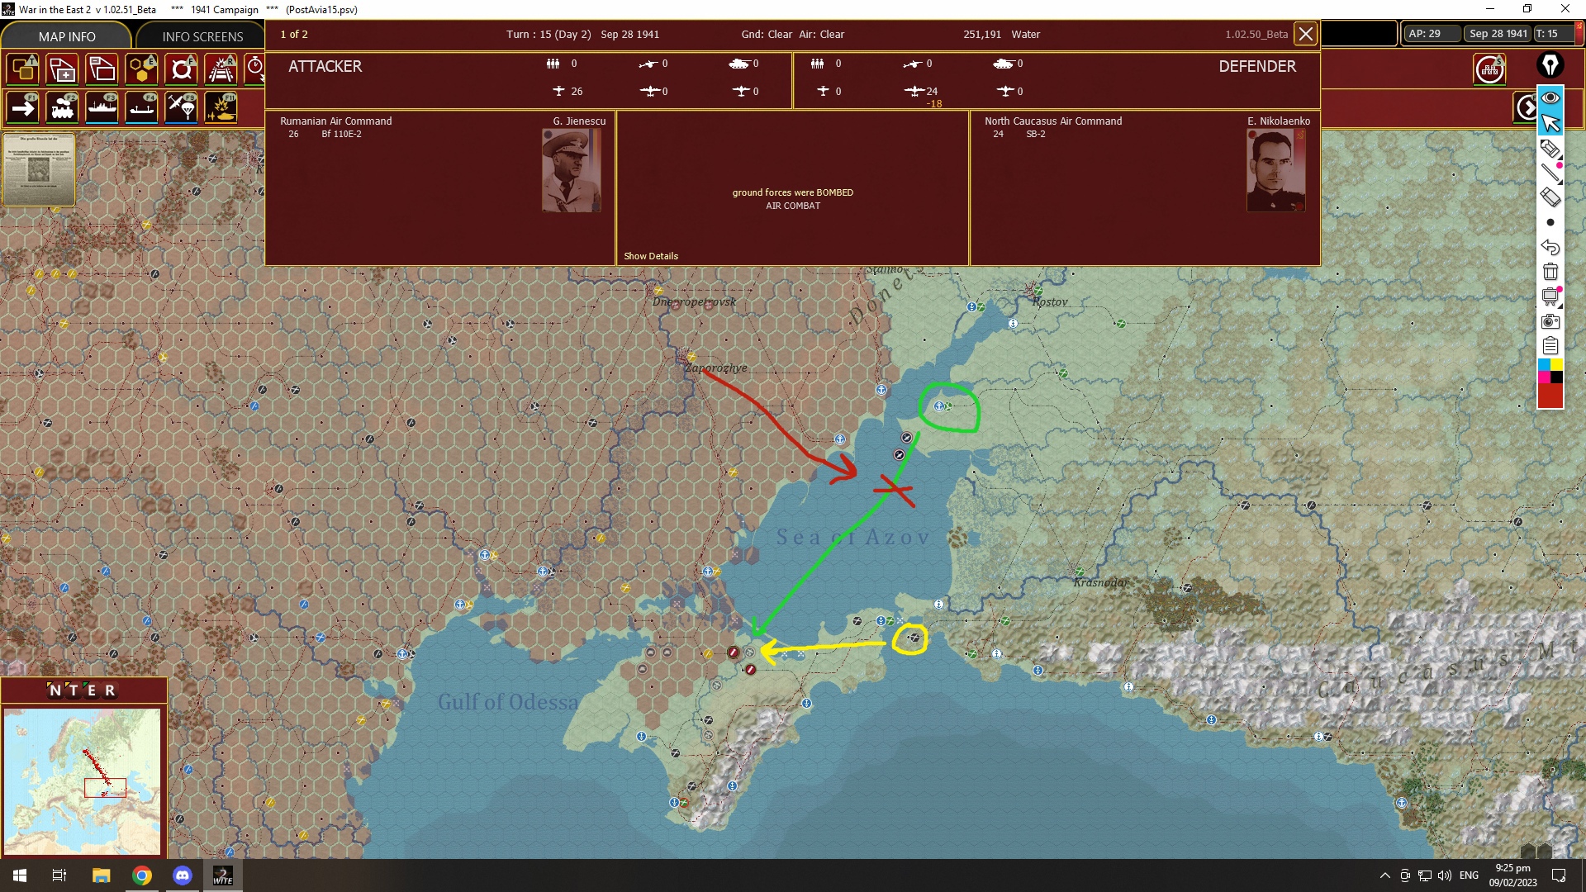Toggle the fortification icon marked F
1586x892 pixels.
click(x=182, y=69)
